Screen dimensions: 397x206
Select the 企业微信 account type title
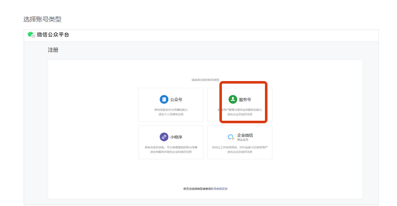click(245, 136)
